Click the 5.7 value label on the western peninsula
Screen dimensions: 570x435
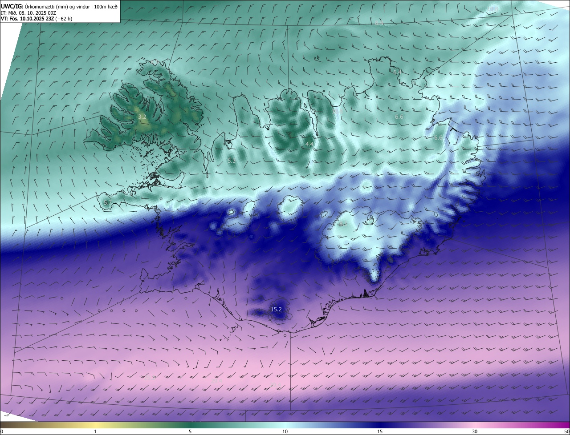coord(107,203)
